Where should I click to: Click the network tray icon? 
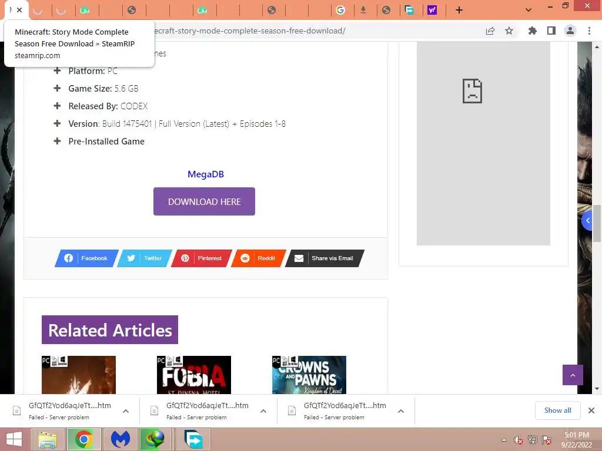(x=533, y=440)
